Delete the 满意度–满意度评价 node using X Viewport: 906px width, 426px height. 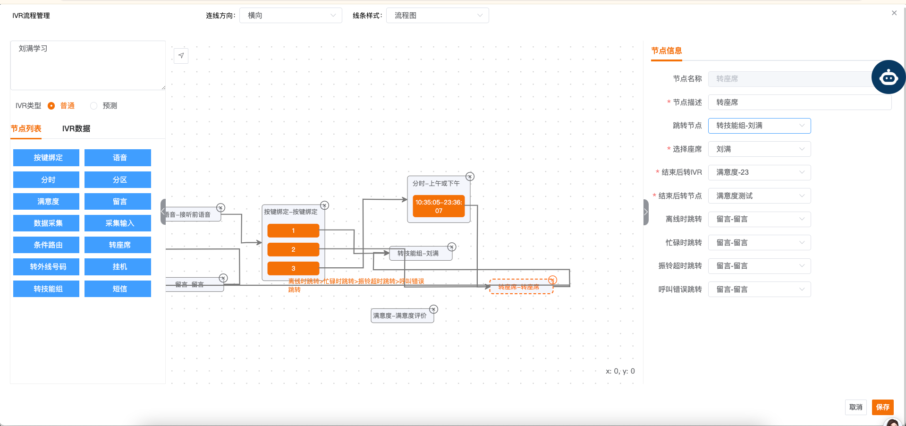click(433, 309)
